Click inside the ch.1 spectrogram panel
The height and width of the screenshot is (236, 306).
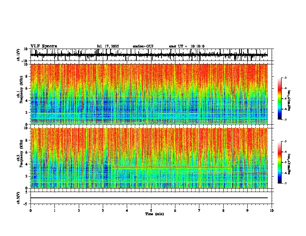(x=149, y=94)
